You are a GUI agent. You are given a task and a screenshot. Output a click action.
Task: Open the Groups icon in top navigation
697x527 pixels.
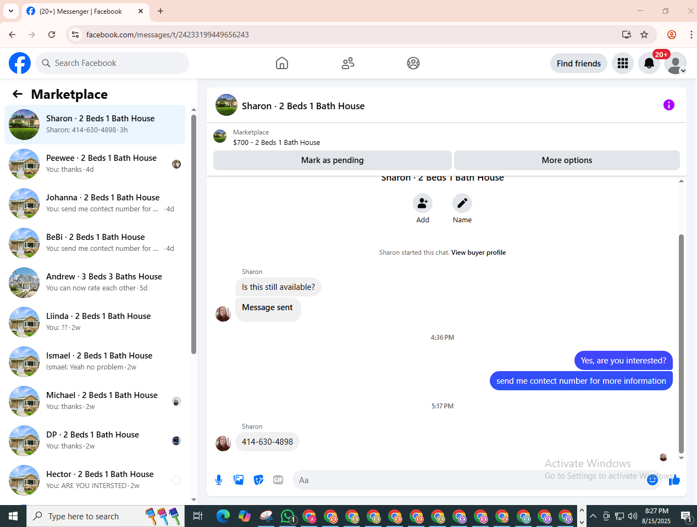[x=413, y=63]
